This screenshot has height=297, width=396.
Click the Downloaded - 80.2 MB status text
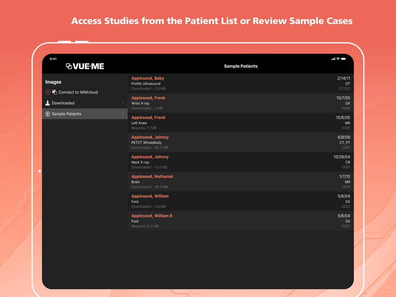click(150, 148)
